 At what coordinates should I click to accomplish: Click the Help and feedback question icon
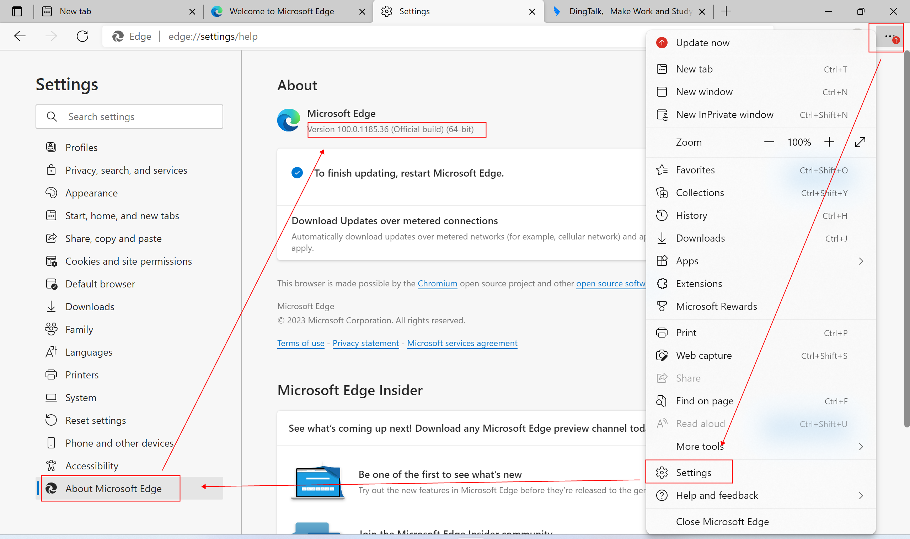[662, 495]
